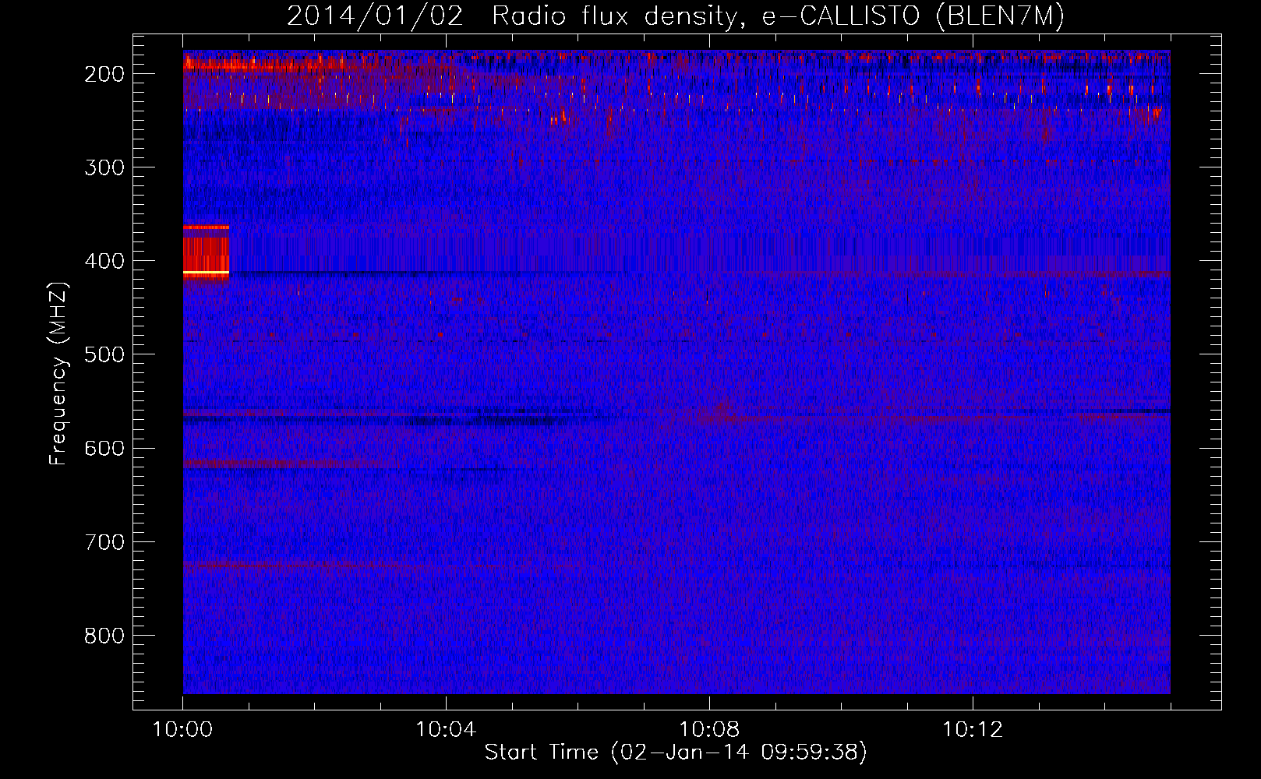Click the '10:08' time tick label
Viewport: 1261px width, 779px height.
click(709, 729)
